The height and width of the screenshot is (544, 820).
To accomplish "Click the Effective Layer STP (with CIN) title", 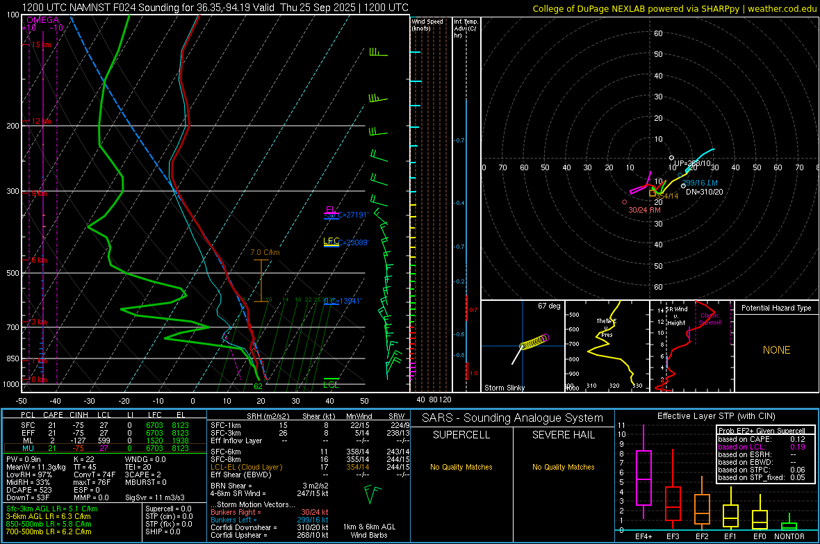I will [x=716, y=416].
